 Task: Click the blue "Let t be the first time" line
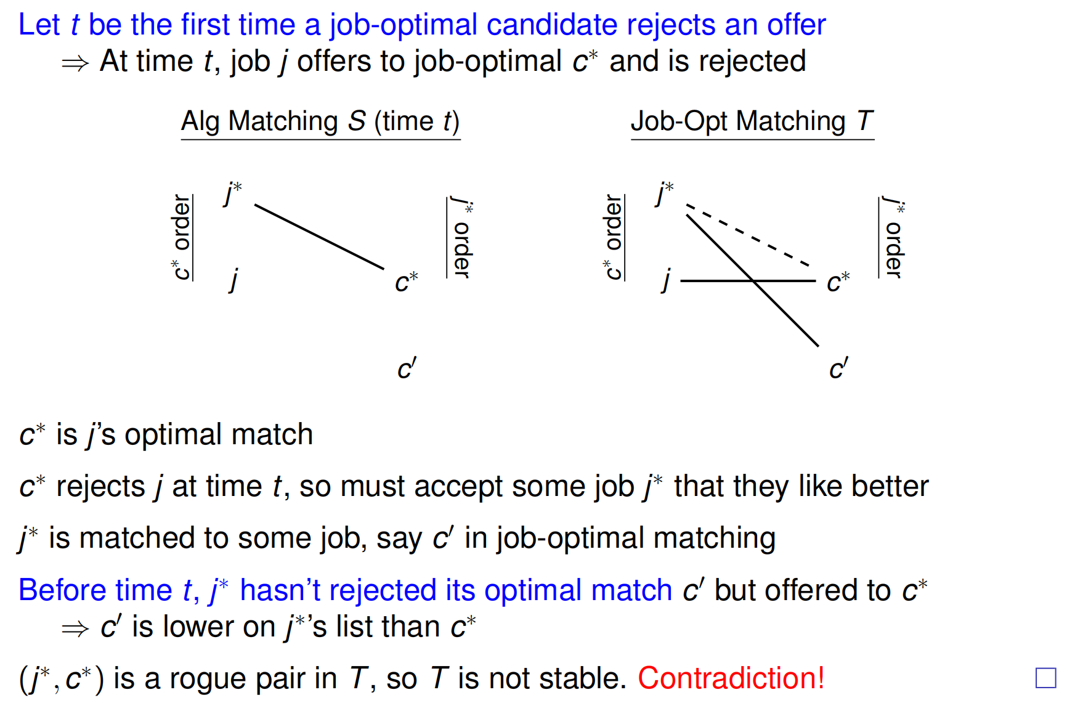(421, 25)
